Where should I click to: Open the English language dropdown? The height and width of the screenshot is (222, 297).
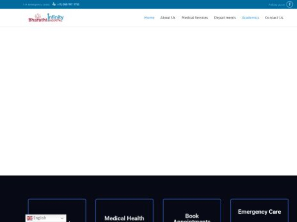click(x=46, y=218)
